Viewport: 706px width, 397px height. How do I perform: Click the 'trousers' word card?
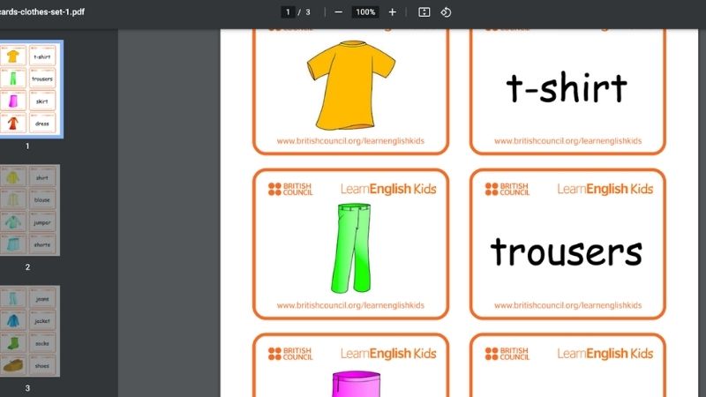567,244
